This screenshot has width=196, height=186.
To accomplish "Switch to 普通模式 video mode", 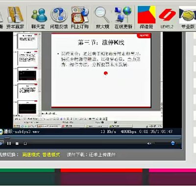I will [x=51, y=155].
